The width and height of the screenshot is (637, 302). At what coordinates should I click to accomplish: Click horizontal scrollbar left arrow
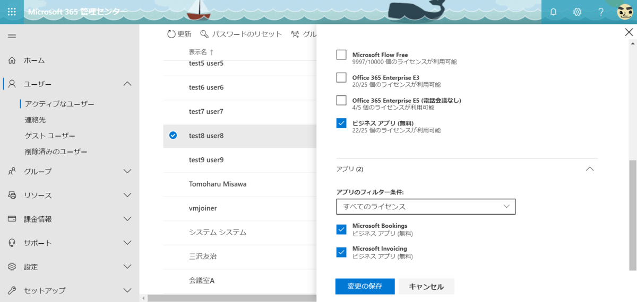point(143,298)
